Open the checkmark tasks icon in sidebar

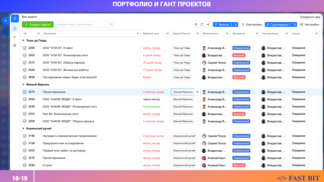[15, 37]
